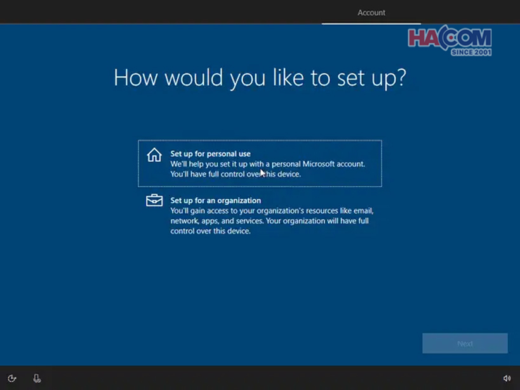Click the Cortana accessibility icon bottom-left

click(x=13, y=378)
